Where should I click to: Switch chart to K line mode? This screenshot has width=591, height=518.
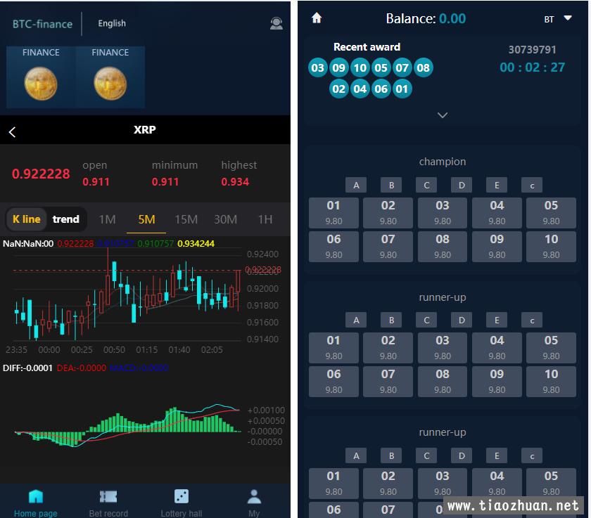coord(27,219)
